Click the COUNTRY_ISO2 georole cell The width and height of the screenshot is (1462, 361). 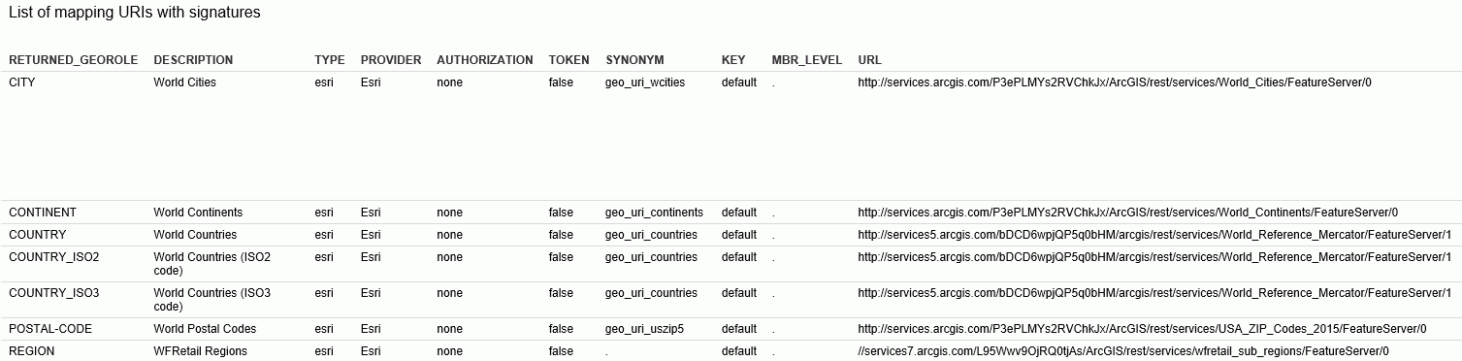54,257
